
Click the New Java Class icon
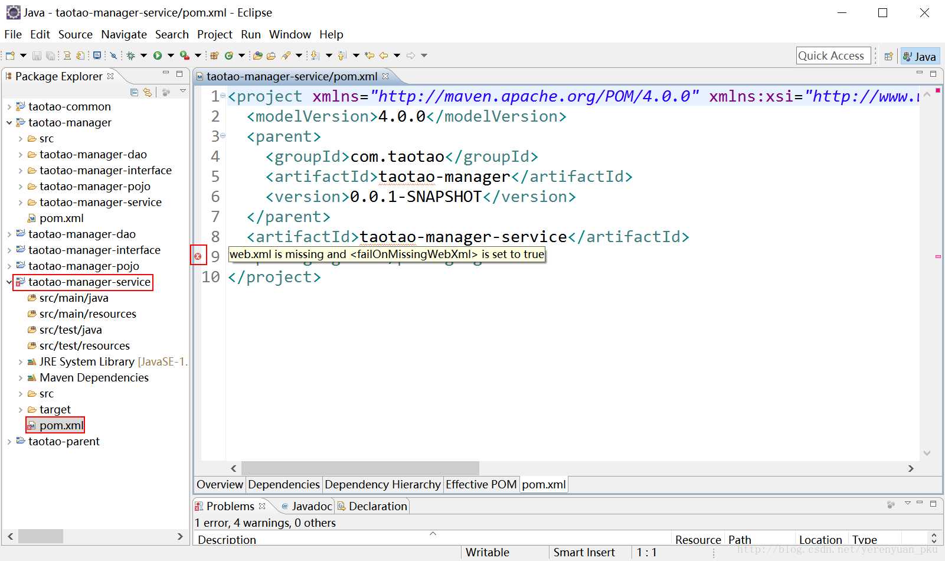(228, 56)
